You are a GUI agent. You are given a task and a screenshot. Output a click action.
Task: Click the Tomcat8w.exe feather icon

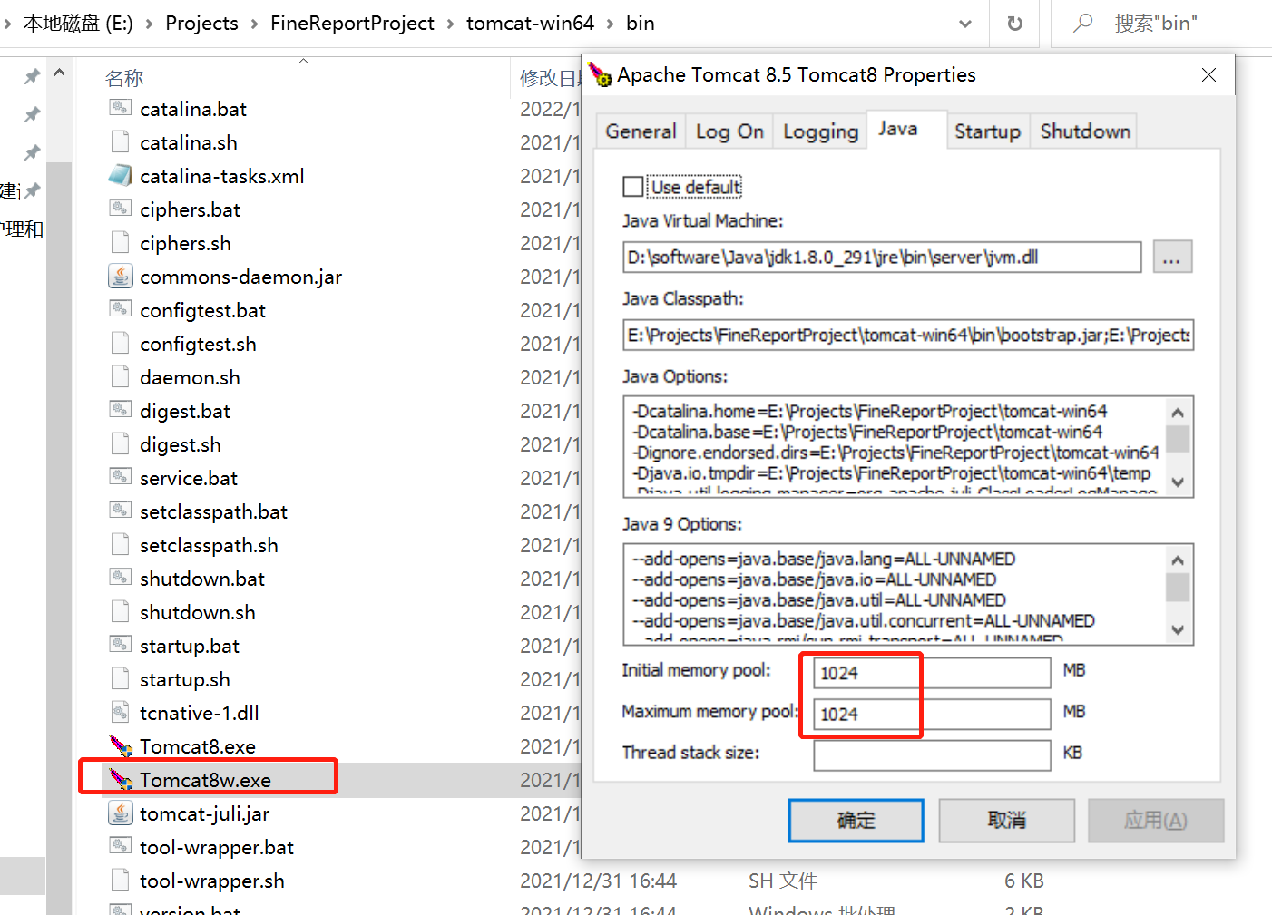(121, 779)
